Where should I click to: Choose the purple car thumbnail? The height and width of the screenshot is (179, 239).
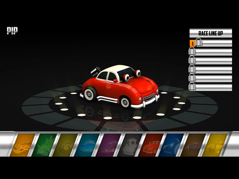(x=108, y=145)
